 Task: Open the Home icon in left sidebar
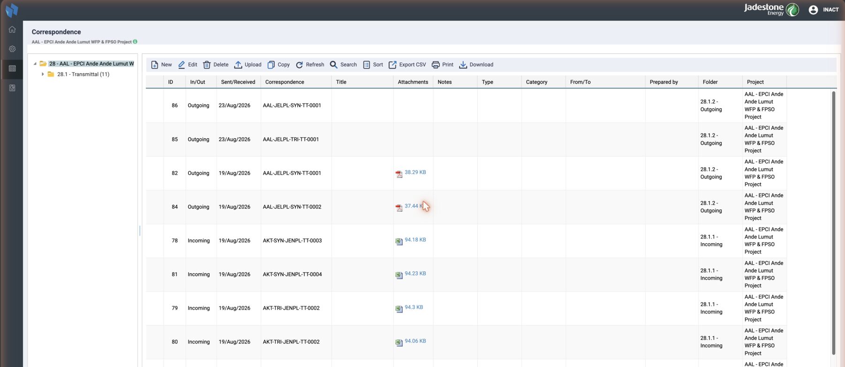point(12,30)
